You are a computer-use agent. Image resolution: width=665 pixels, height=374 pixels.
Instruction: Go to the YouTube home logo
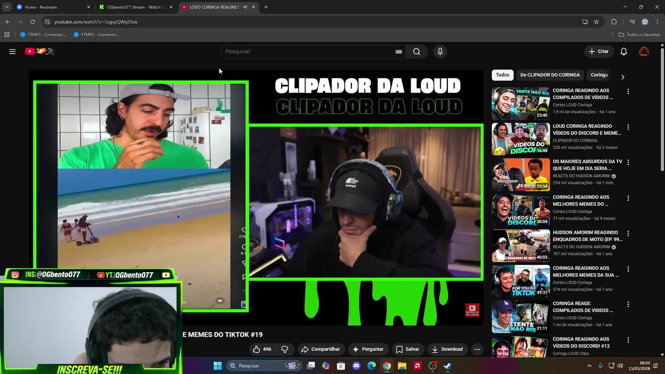(40, 51)
